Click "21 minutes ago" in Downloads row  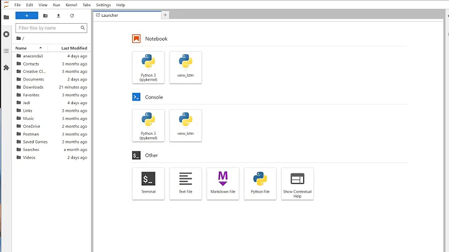tap(73, 87)
